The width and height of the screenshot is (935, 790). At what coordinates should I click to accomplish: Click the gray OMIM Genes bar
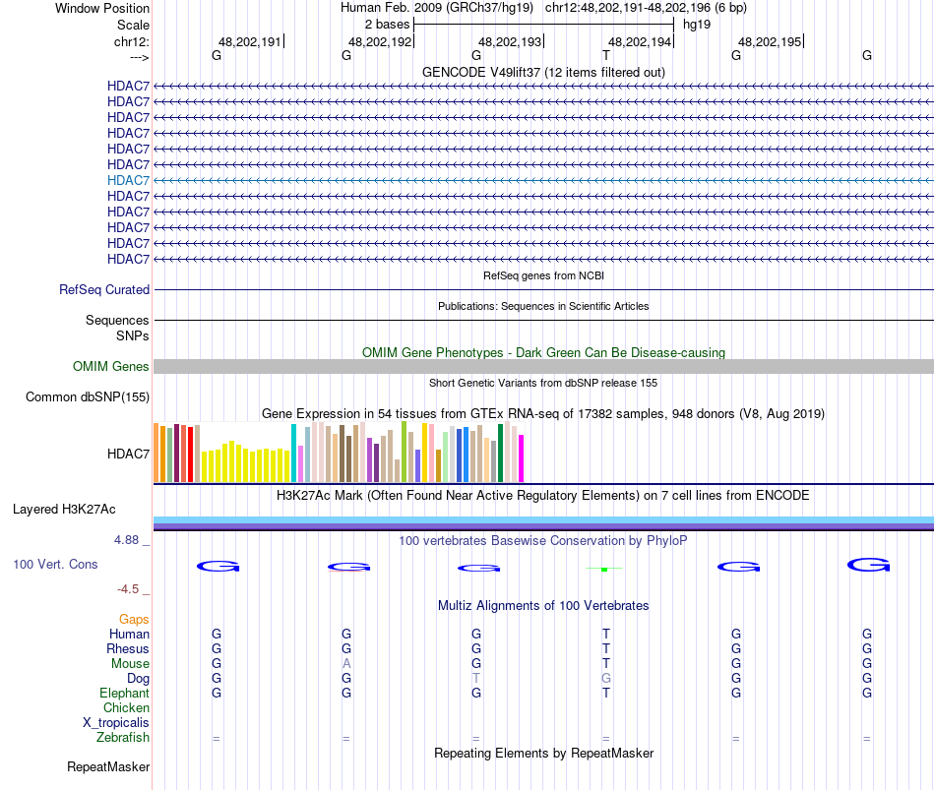click(543, 367)
